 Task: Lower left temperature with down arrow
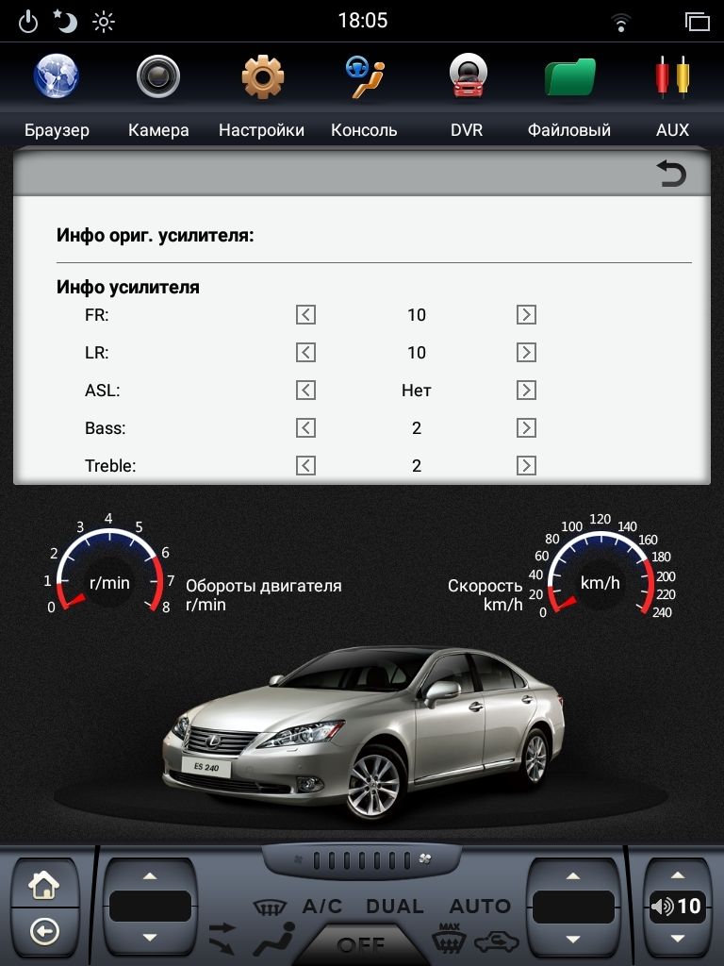[x=150, y=937]
